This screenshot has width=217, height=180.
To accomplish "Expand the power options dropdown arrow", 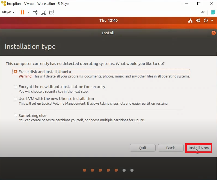I will click(28, 12).
